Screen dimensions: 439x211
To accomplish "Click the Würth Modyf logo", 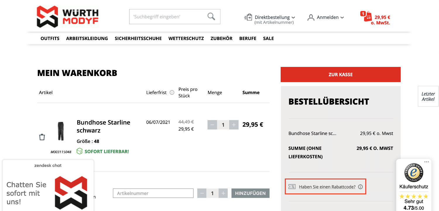I will [68, 17].
